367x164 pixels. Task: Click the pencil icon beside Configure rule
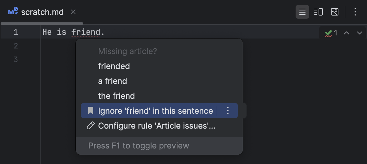pos(90,125)
